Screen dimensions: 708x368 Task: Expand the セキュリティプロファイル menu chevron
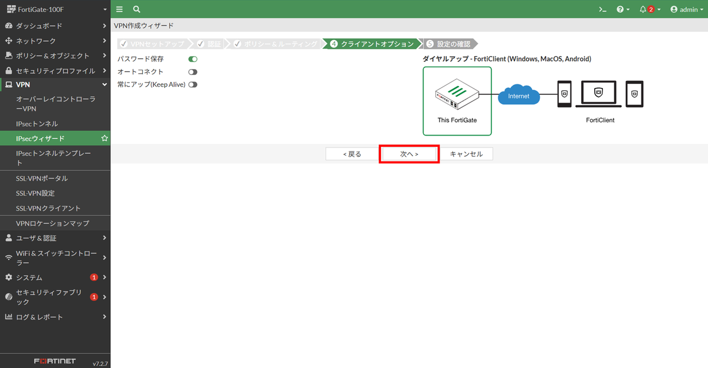tap(104, 71)
